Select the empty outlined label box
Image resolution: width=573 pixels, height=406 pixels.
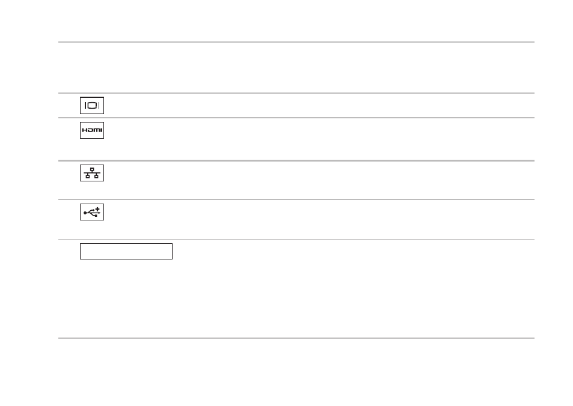click(x=126, y=251)
